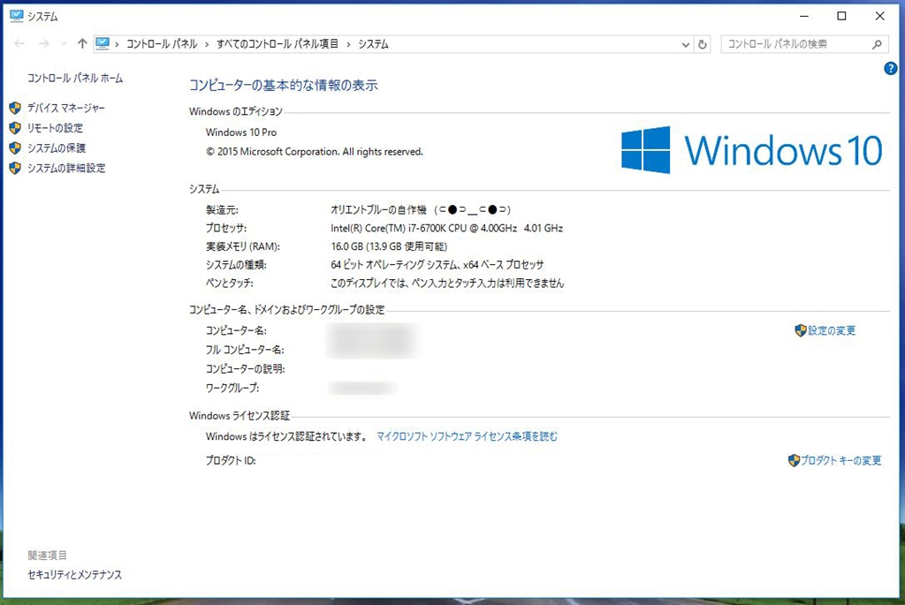Click the コンピューターの基本的な情報の表示 heading
The height and width of the screenshot is (605, 905).
pos(284,86)
